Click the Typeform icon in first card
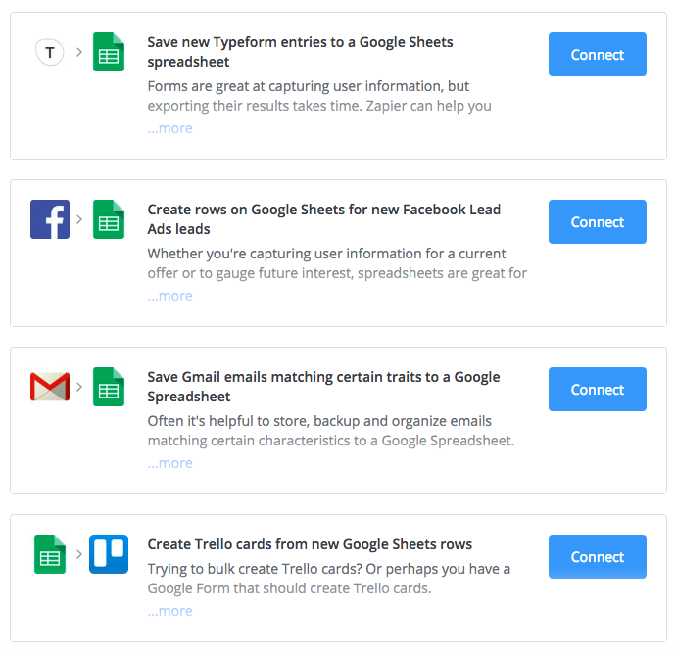Screen dimensions: 676x655 pyautogui.click(x=50, y=52)
